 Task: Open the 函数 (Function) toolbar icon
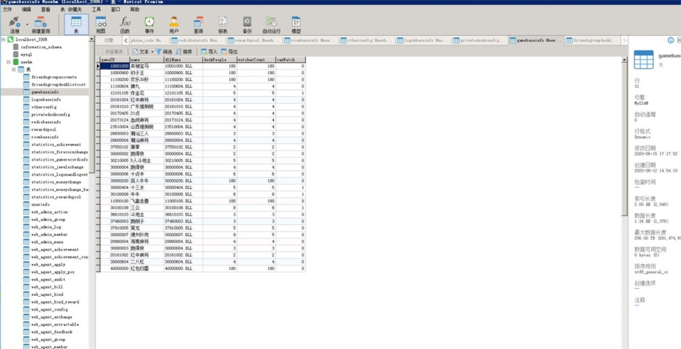point(125,24)
